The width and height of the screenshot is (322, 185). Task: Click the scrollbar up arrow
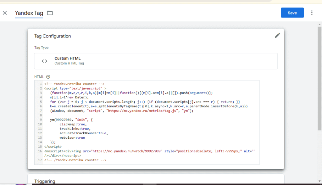point(319,24)
